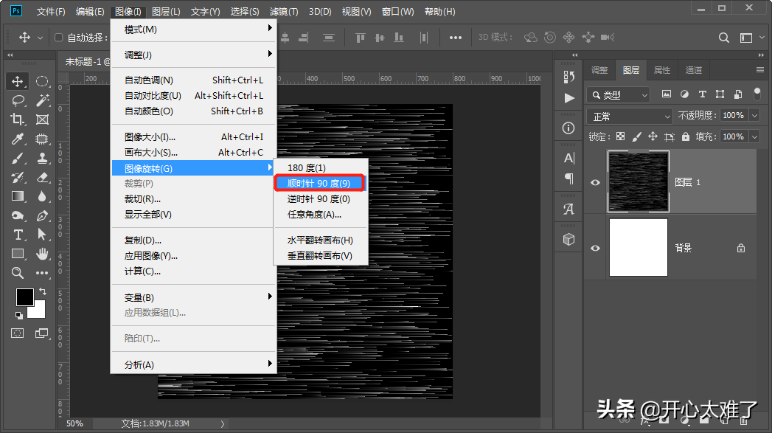Select the Path Selection arrow tool
The width and height of the screenshot is (772, 433).
coord(42,235)
